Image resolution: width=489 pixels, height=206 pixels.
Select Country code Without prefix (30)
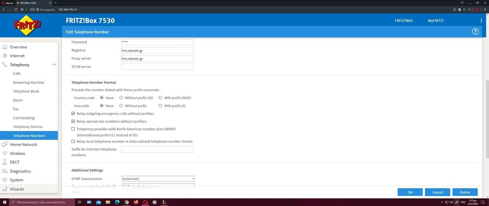point(121,98)
